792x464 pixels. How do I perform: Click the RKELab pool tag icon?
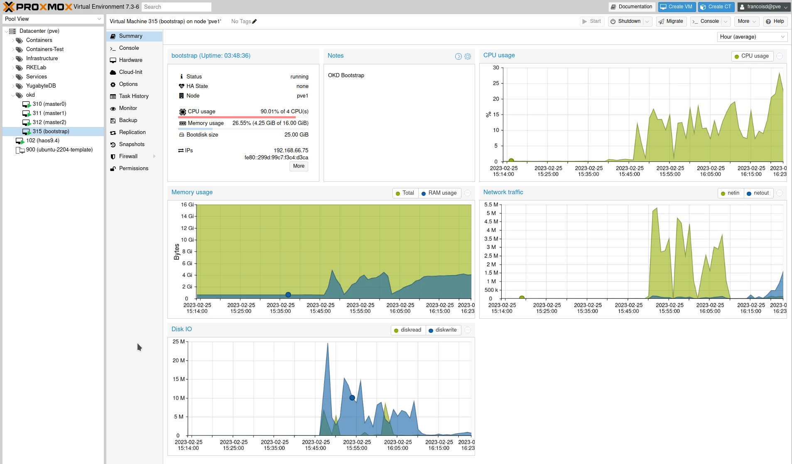tap(19, 68)
